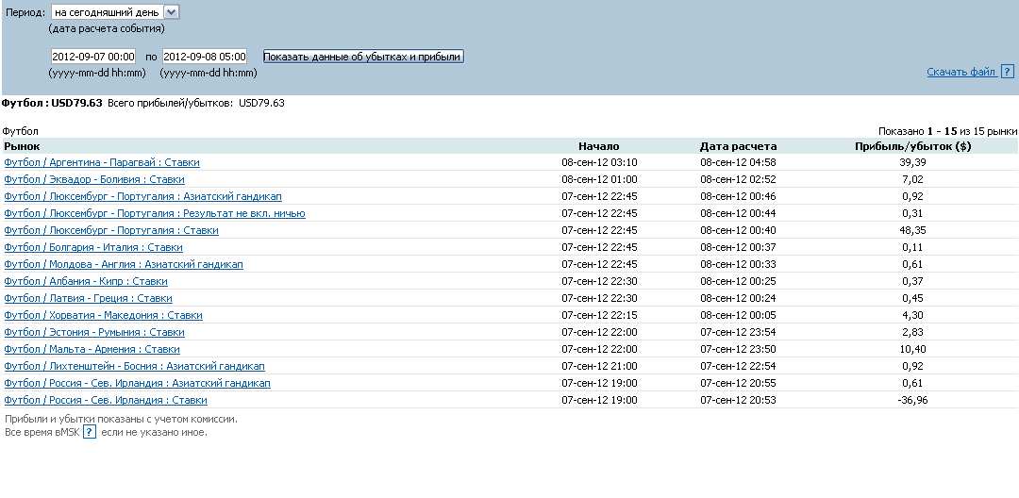Open Лихтенштейн - Босния : Азиатский гандикап
This screenshot has height=498, width=1019.
click(x=135, y=366)
